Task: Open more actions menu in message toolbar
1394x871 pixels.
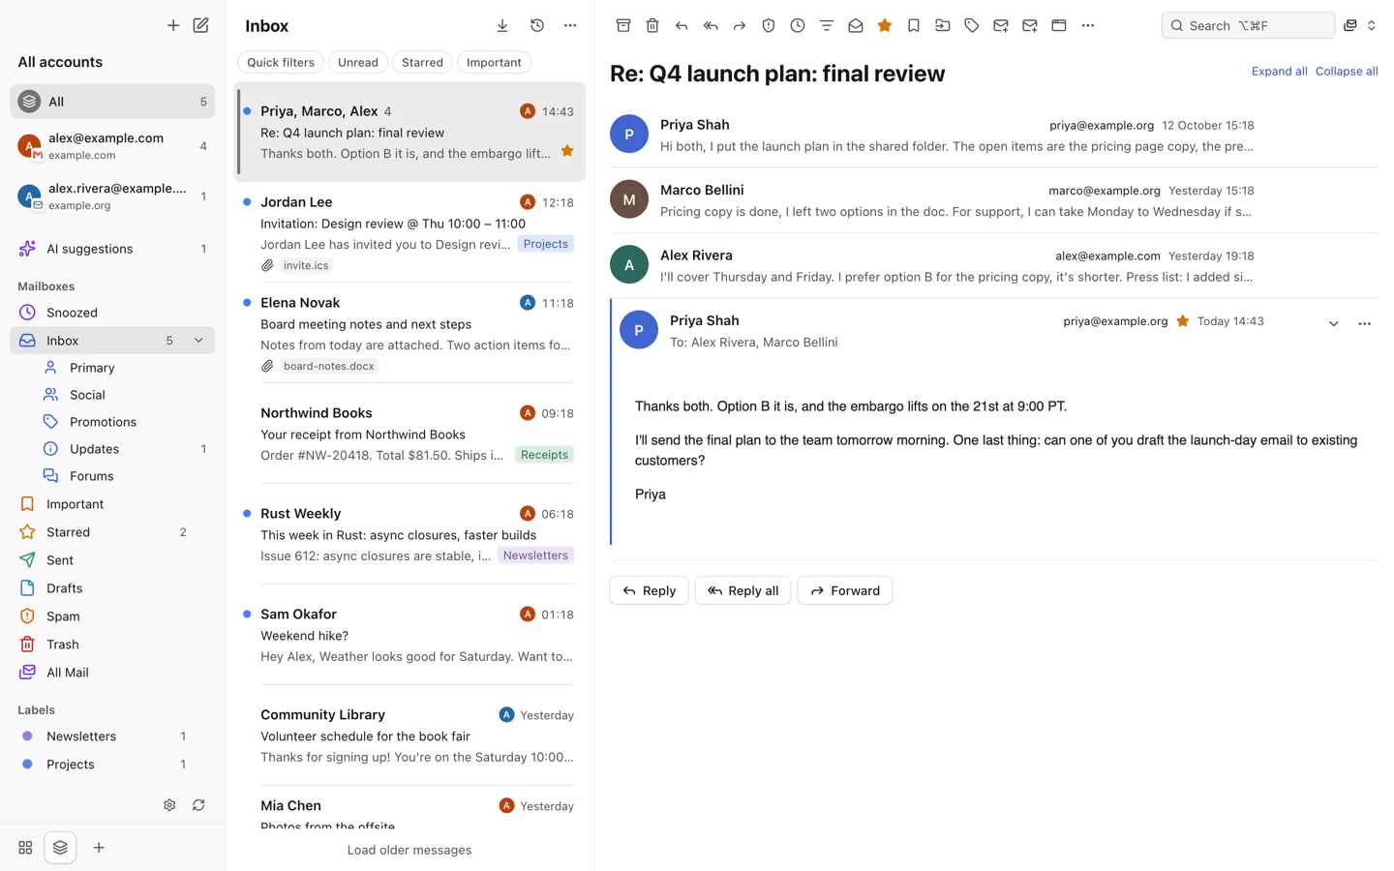Action: [x=1088, y=26]
